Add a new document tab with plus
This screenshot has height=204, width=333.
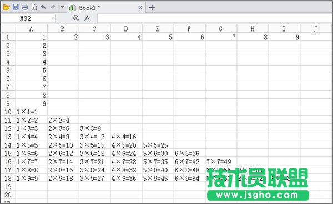click(152, 8)
